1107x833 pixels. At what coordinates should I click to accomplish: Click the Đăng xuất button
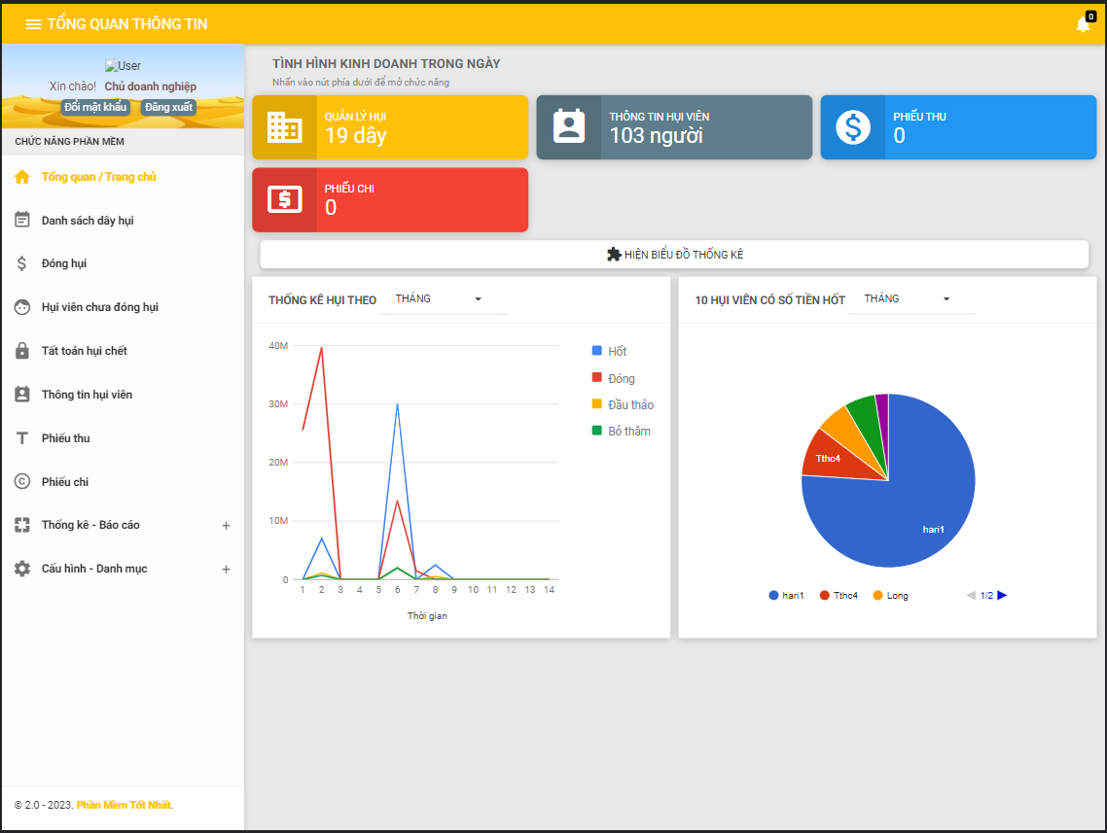click(x=168, y=107)
